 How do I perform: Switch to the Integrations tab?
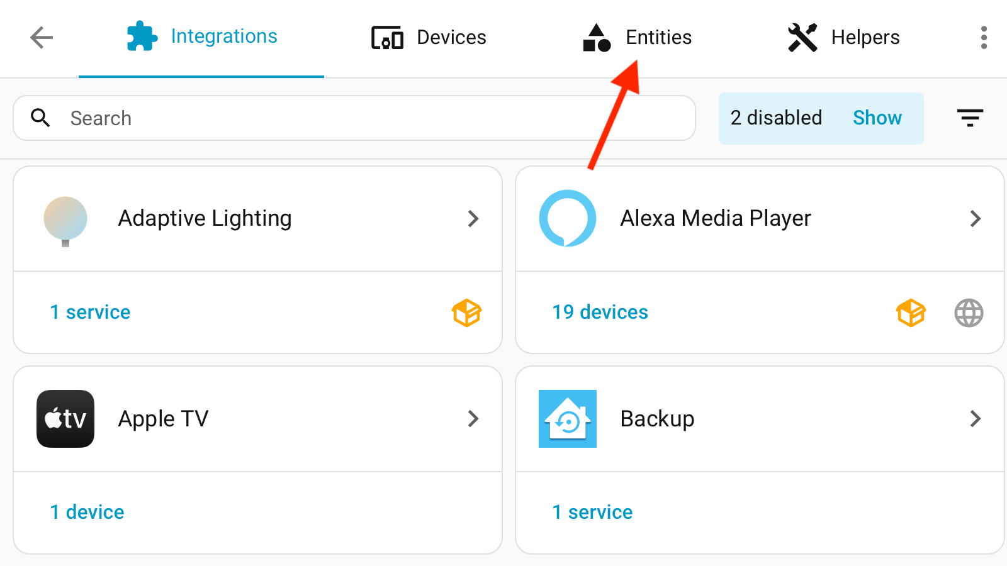(x=201, y=38)
